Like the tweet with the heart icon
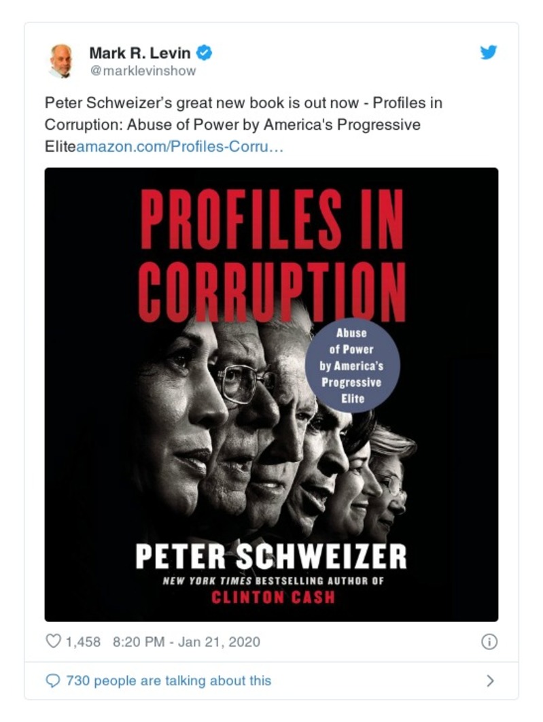 tap(53, 641)
